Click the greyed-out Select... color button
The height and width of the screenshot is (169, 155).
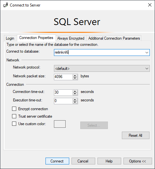pos(94,125)
